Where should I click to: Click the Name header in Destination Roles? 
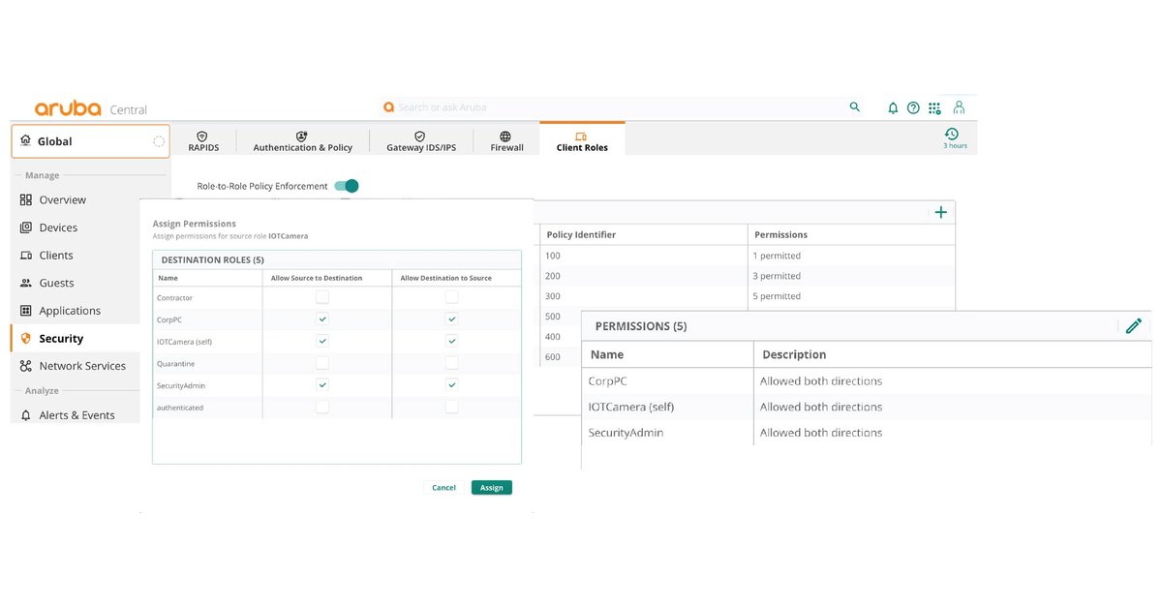[168, 278]
